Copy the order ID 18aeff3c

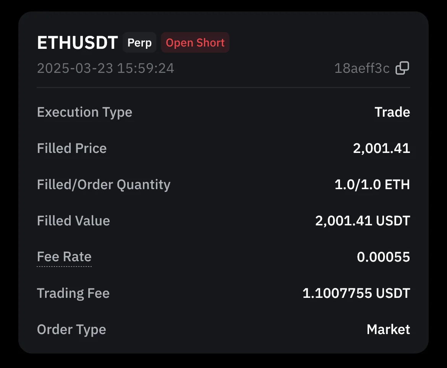pyautogui.click(x=402, y=68)
